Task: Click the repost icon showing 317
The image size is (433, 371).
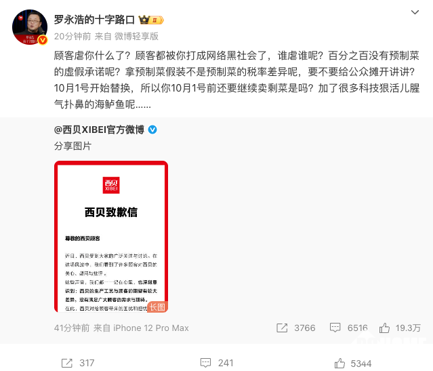Action: pyautogui.click(x=67, y=363)
